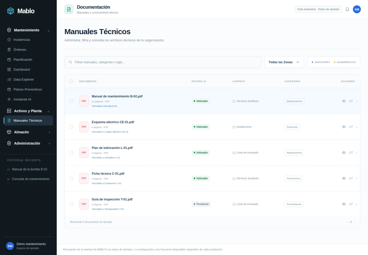Preview Guía de inspección T-01.pdf with eye icon

[x=344, y=204]
